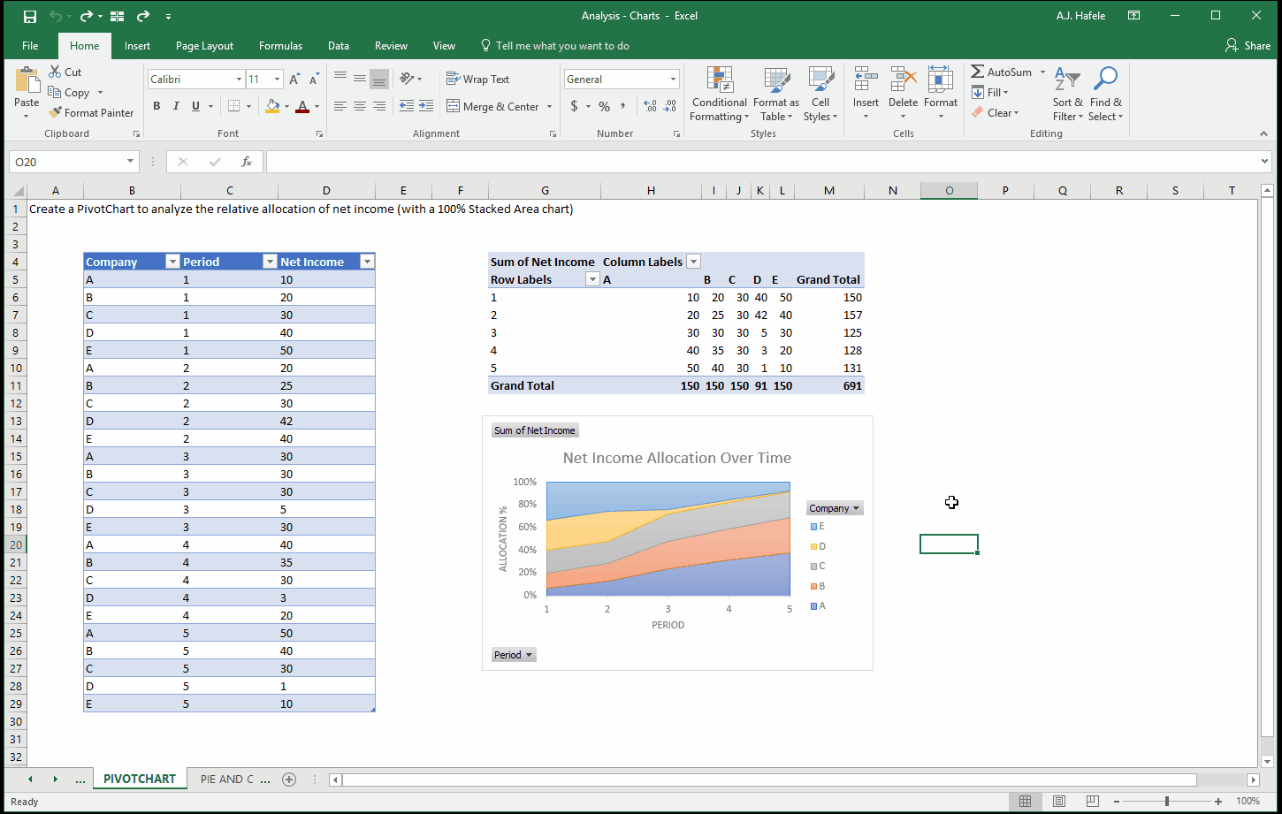Screen dimensions: 1282x814
Task: Click the chart's Company field button
Action: point(834,508)
